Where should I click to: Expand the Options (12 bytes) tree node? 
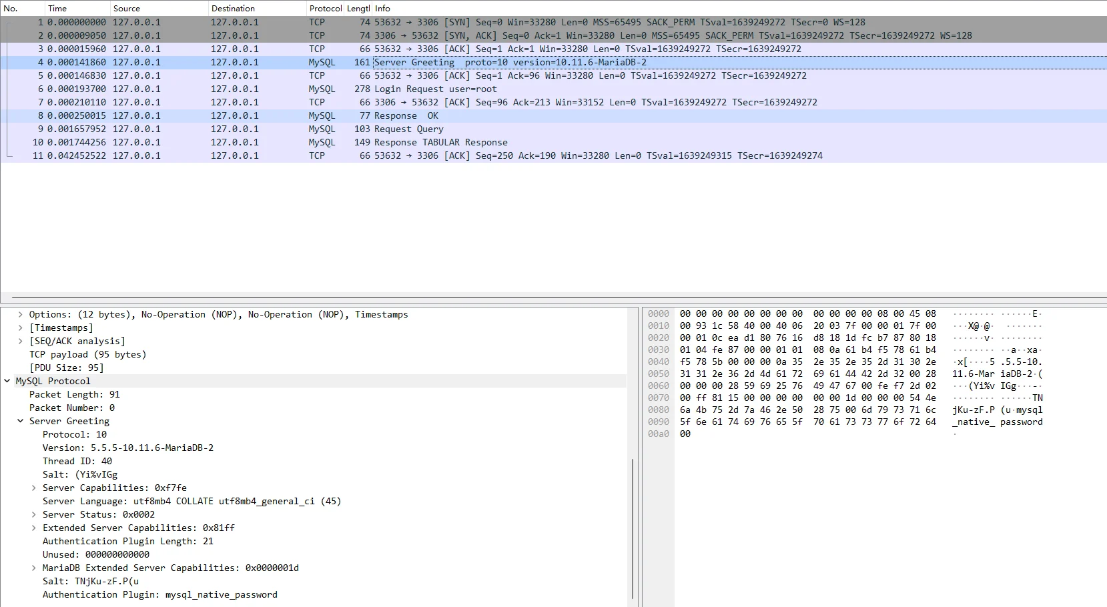click(21, 314)
